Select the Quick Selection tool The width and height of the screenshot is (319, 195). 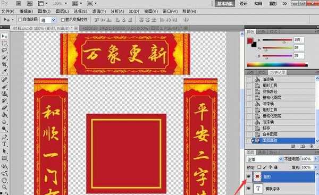pyautogui.click(x=4, y=57)
